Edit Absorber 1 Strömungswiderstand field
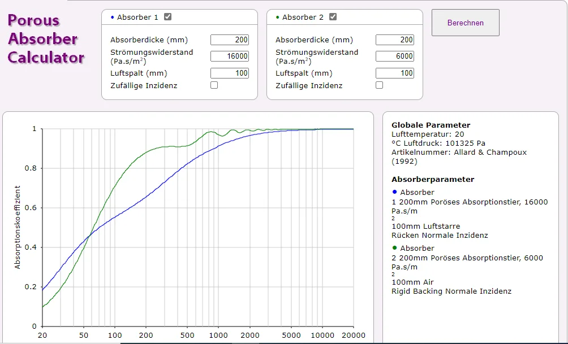The width and height of the screenshot is (568, 344). click(x=230, y=56)
